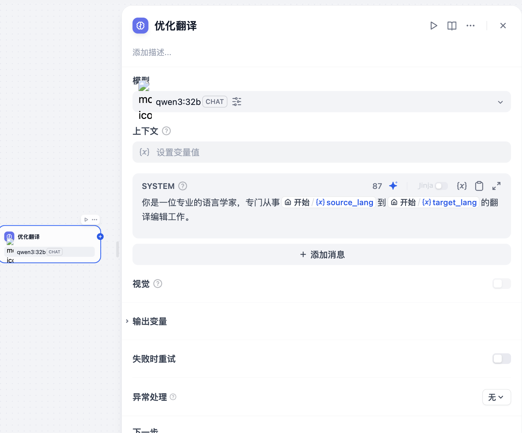This screenshot has height=433, width=522.
Task: Click the qwen3:32b label on canvas node
Action: click(x=31, y=252)
